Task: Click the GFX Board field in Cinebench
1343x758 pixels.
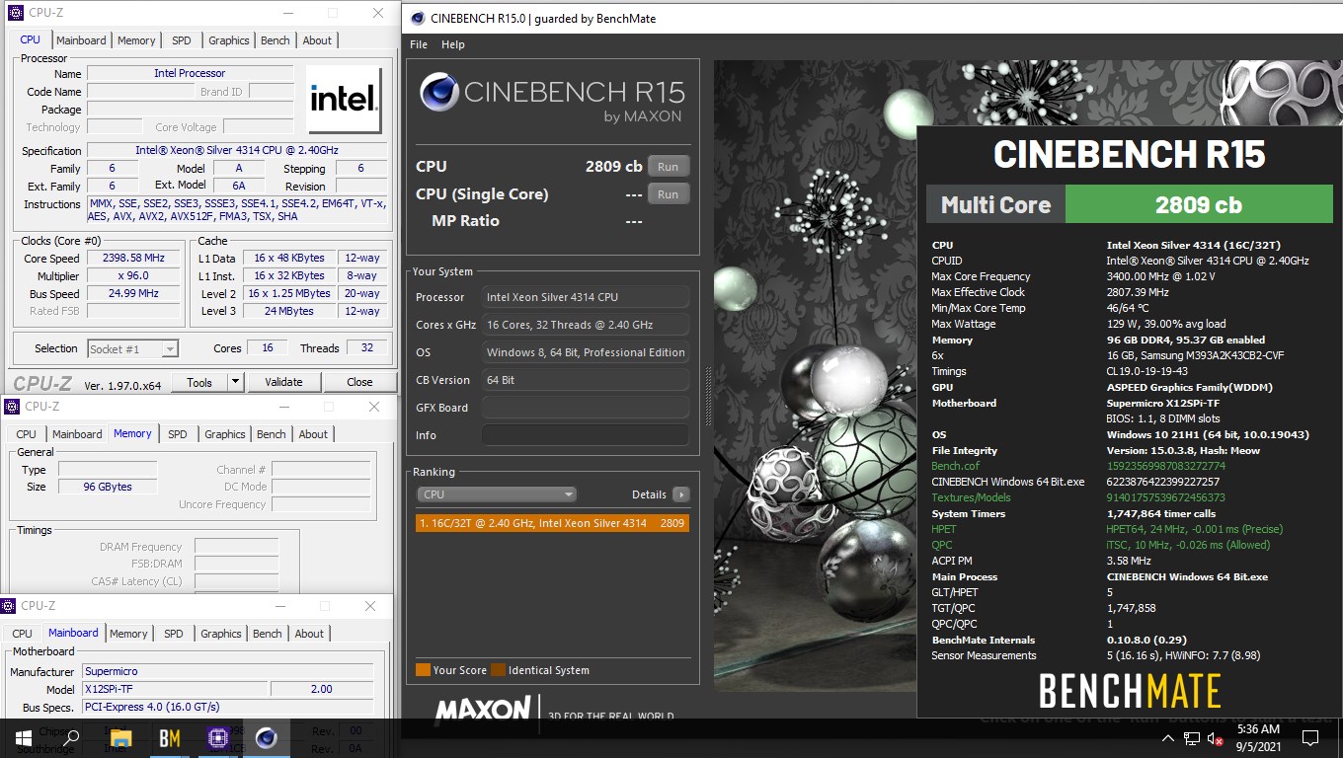Action: (x=586, y=408)
